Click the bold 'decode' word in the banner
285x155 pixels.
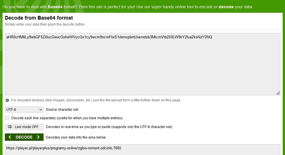pos(226,7)
